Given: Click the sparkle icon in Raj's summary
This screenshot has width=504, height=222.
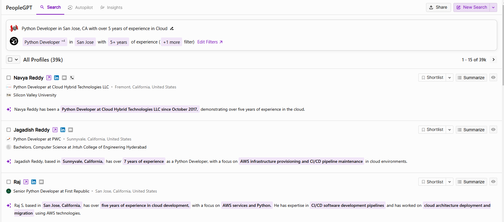Looking at the screenshot, I should click(9, 206).
